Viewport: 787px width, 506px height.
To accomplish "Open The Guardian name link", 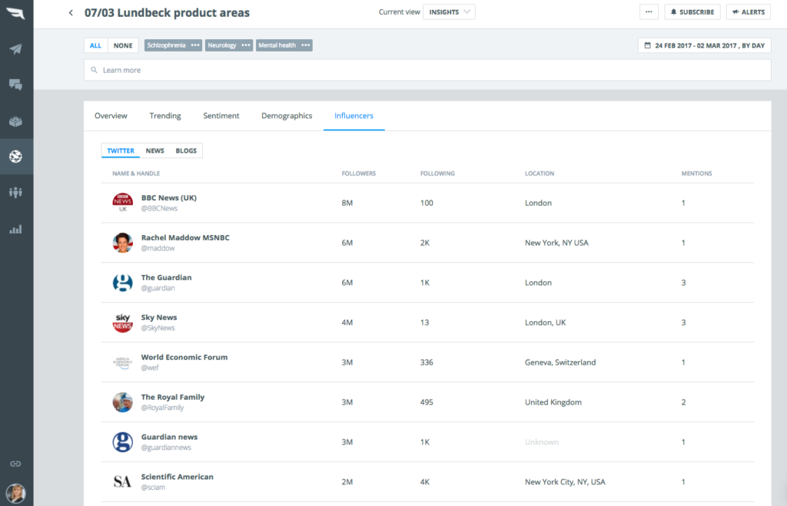I will point(166,277).
